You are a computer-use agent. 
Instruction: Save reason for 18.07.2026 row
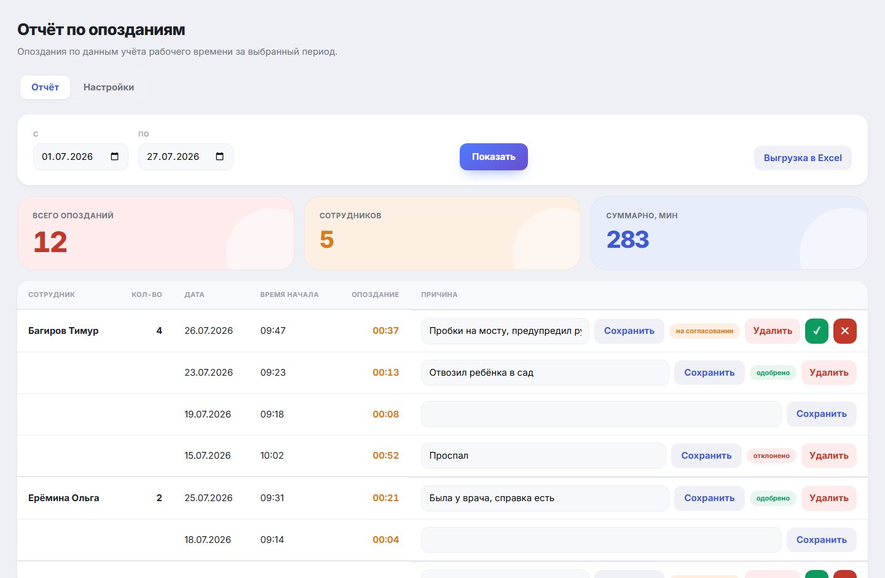pyautogui.click(x=822, y=540)
